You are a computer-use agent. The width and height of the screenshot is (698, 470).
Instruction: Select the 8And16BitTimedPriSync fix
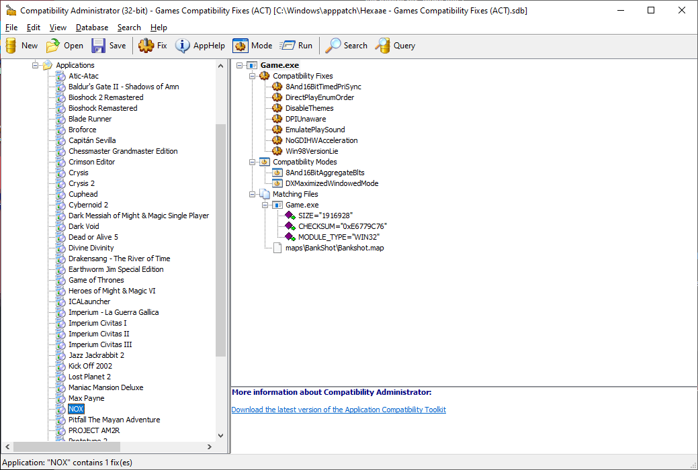tap(323, 87)
